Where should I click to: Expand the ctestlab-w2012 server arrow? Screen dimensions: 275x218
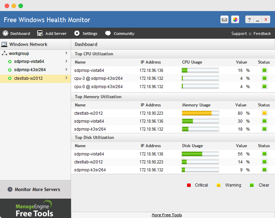(x=66, y=78)
